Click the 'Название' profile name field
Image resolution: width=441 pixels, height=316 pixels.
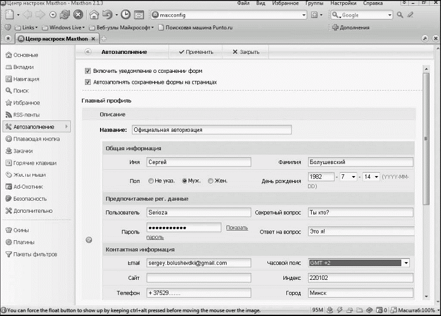pos(212,130)
